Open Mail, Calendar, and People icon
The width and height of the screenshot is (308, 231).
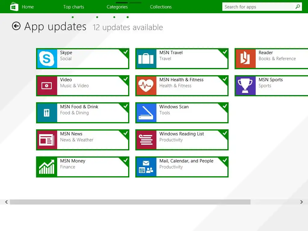(x=146, y=167)
